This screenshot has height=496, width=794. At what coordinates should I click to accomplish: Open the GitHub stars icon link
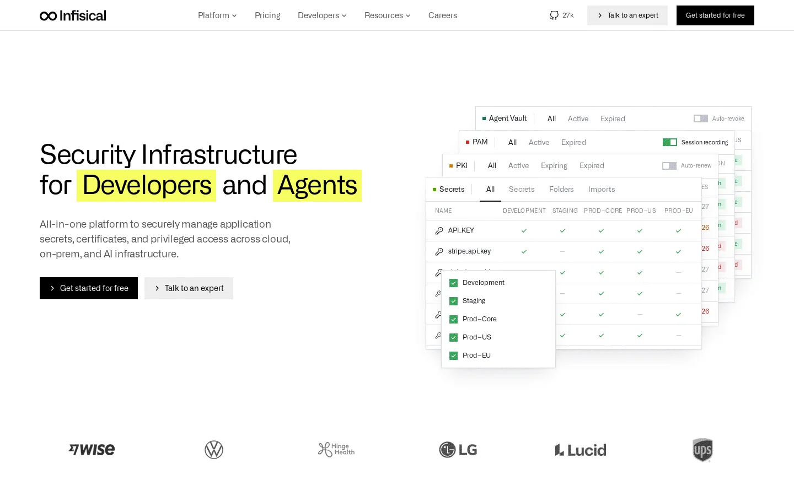554,15
